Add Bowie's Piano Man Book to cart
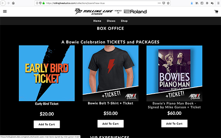 click(x=174, y=124)
